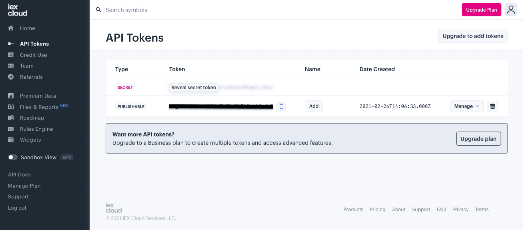
Task: Click the pink Upgrade Plan button
Action: click(x=481, y=10)
